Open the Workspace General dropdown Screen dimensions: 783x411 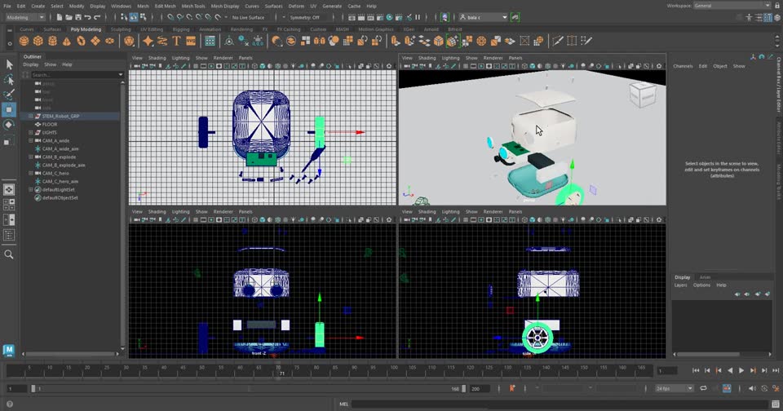point(732,6)
